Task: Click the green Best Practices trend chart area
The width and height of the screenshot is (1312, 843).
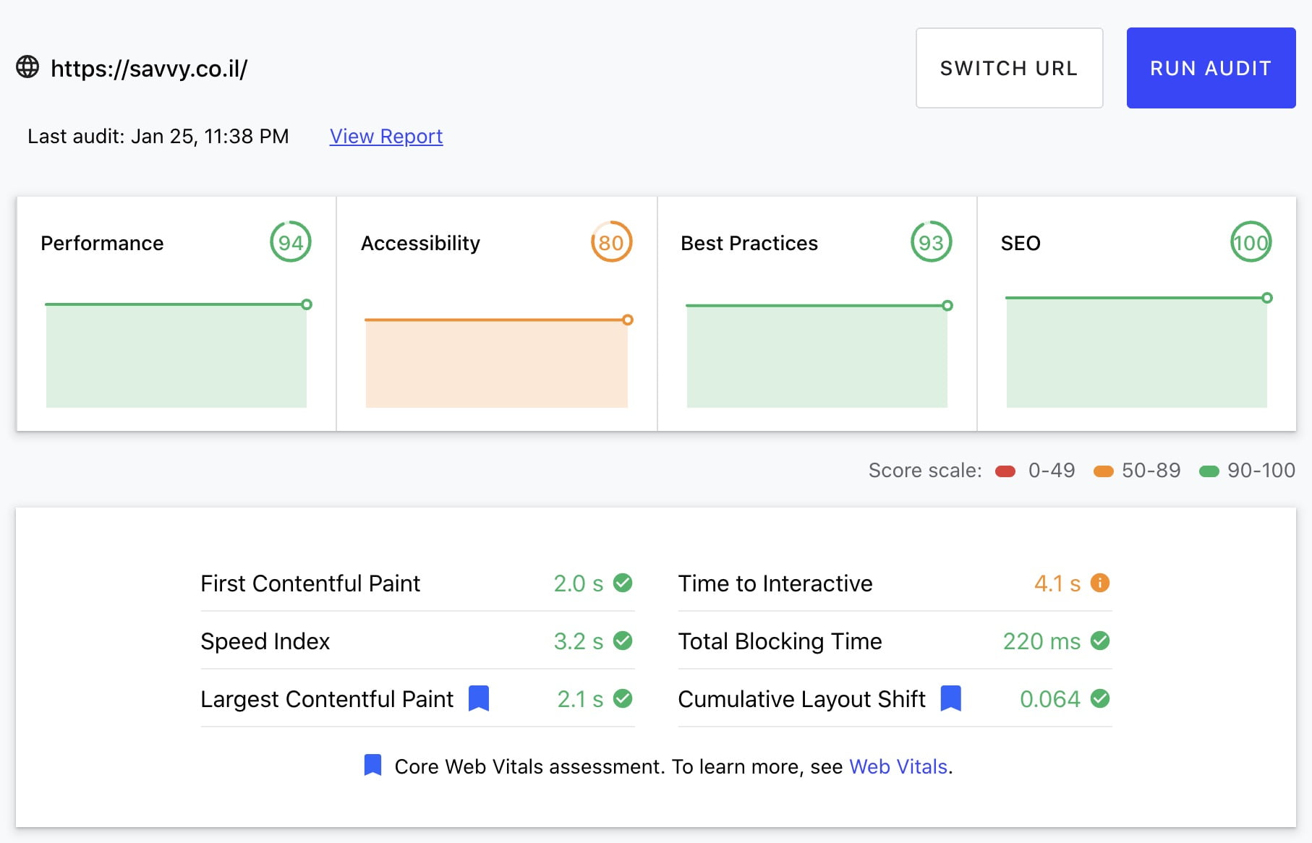Action: pyautogui.click(x=817, y=356)
